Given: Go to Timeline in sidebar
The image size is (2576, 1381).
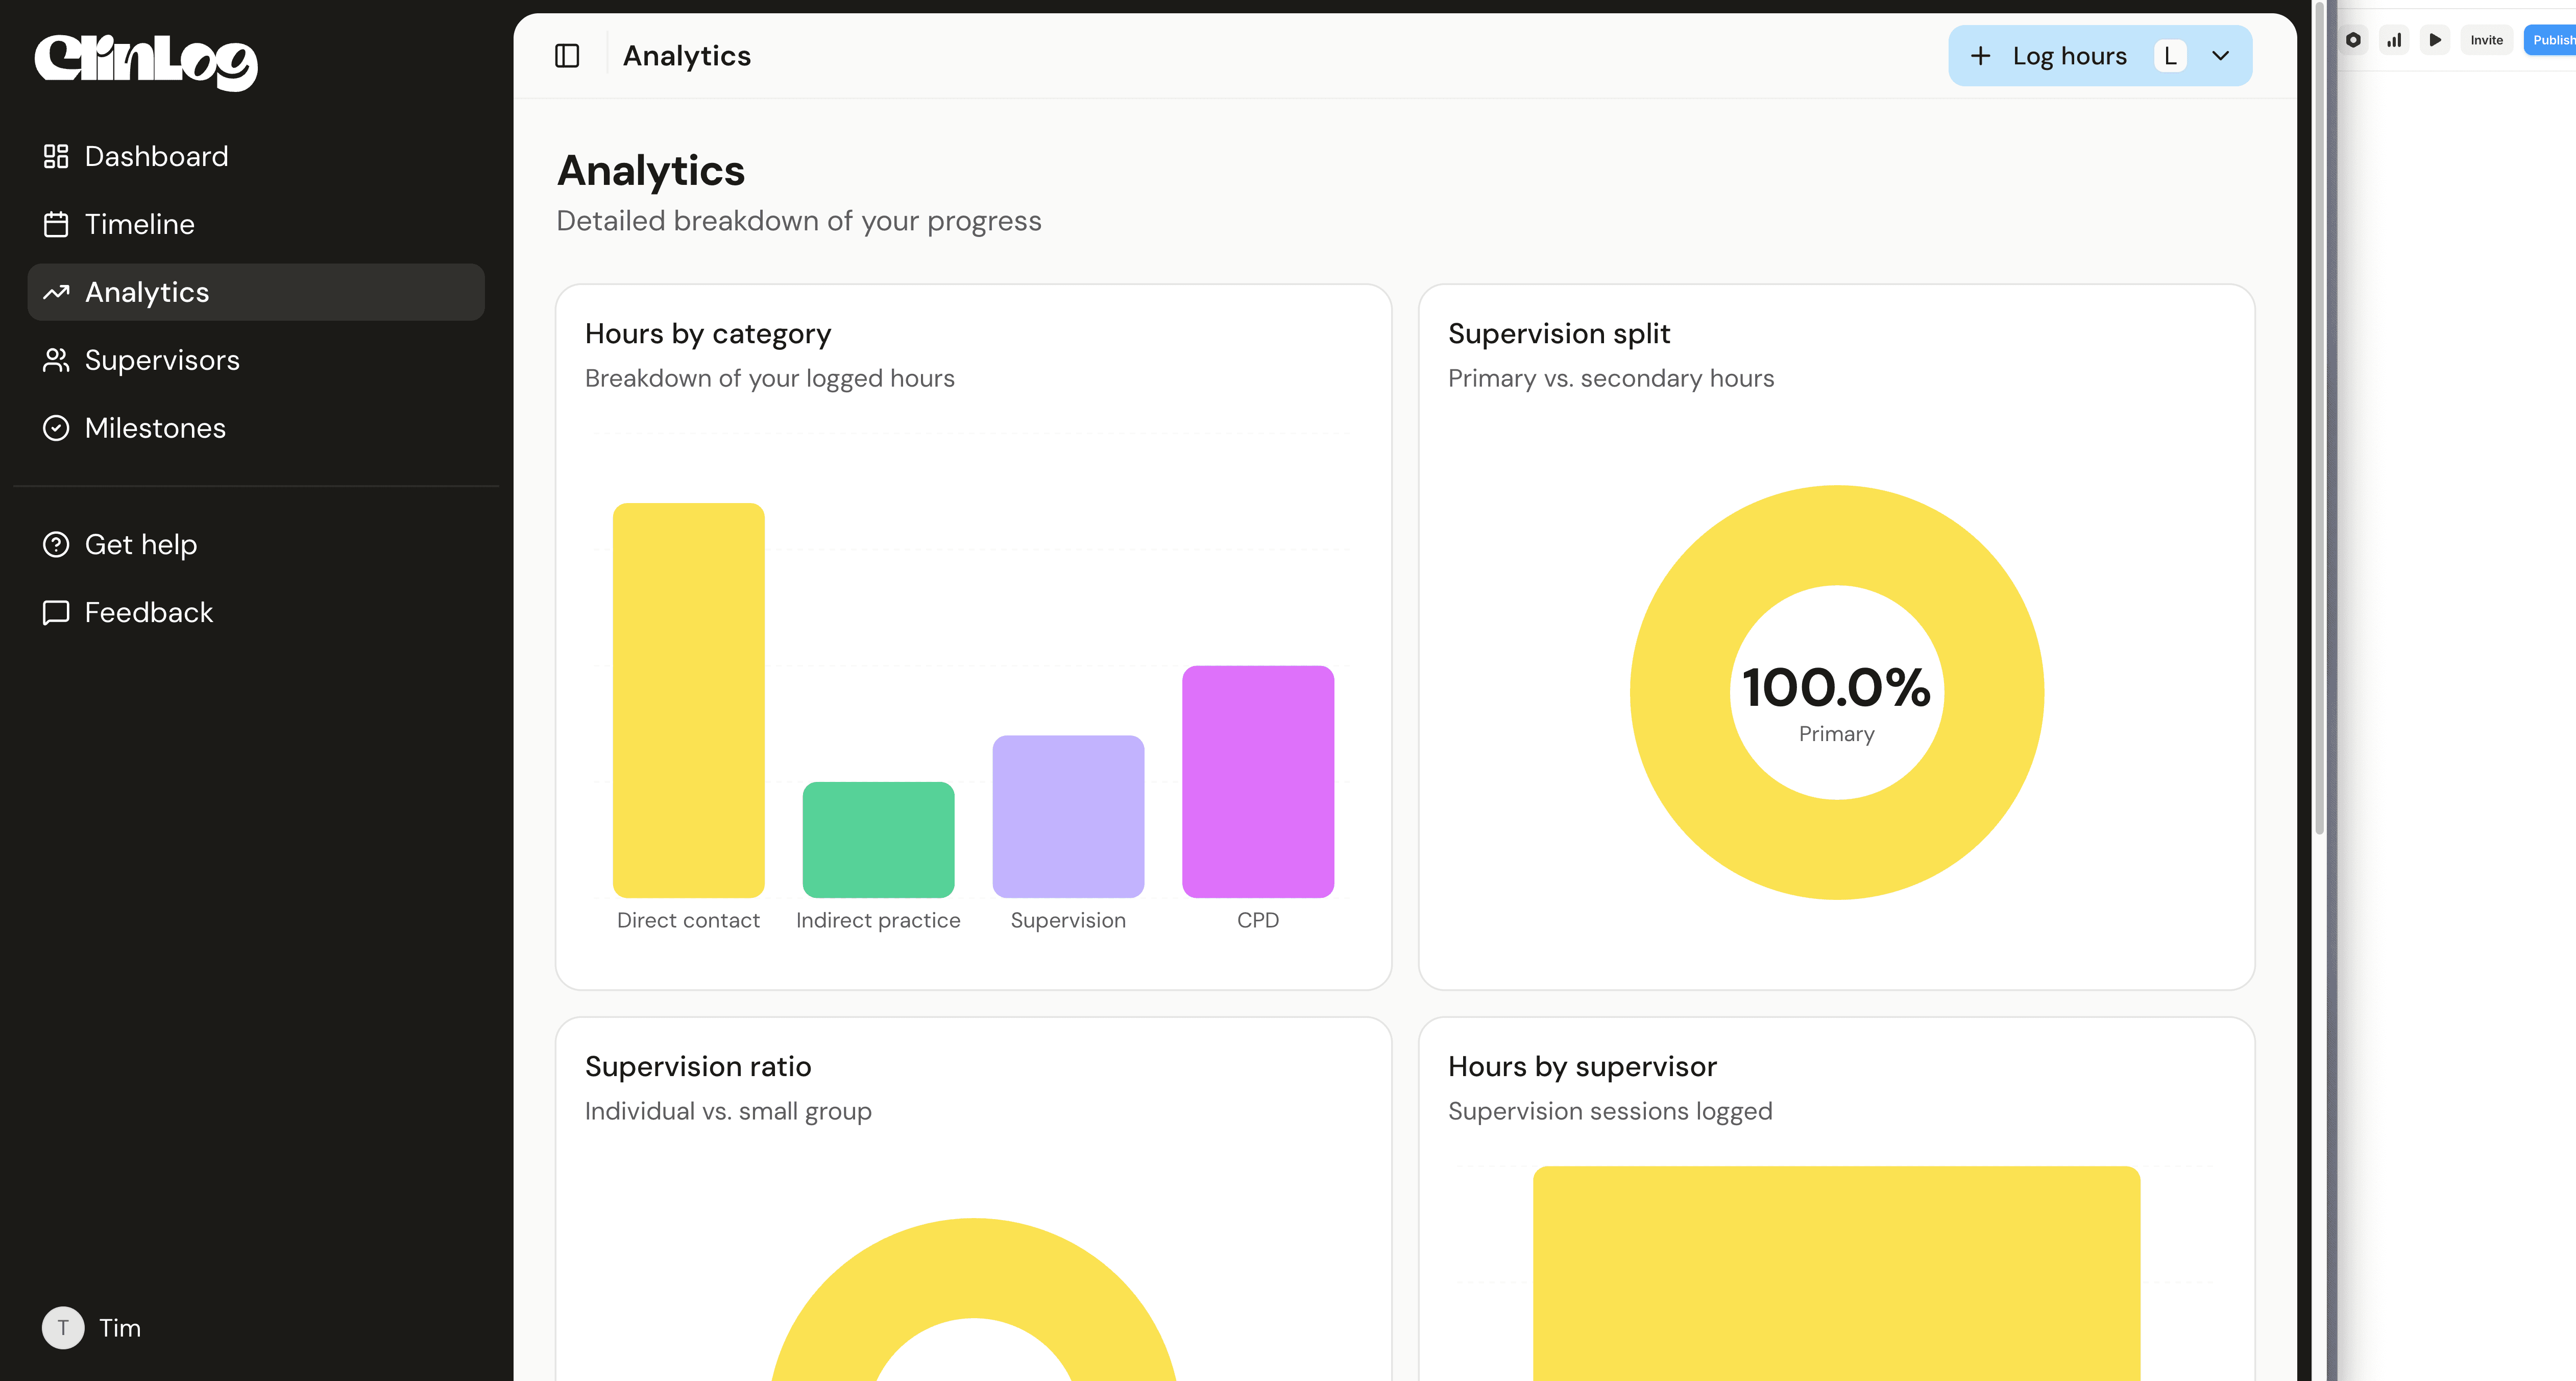Looking at the screenshot, I should point(139,224).
